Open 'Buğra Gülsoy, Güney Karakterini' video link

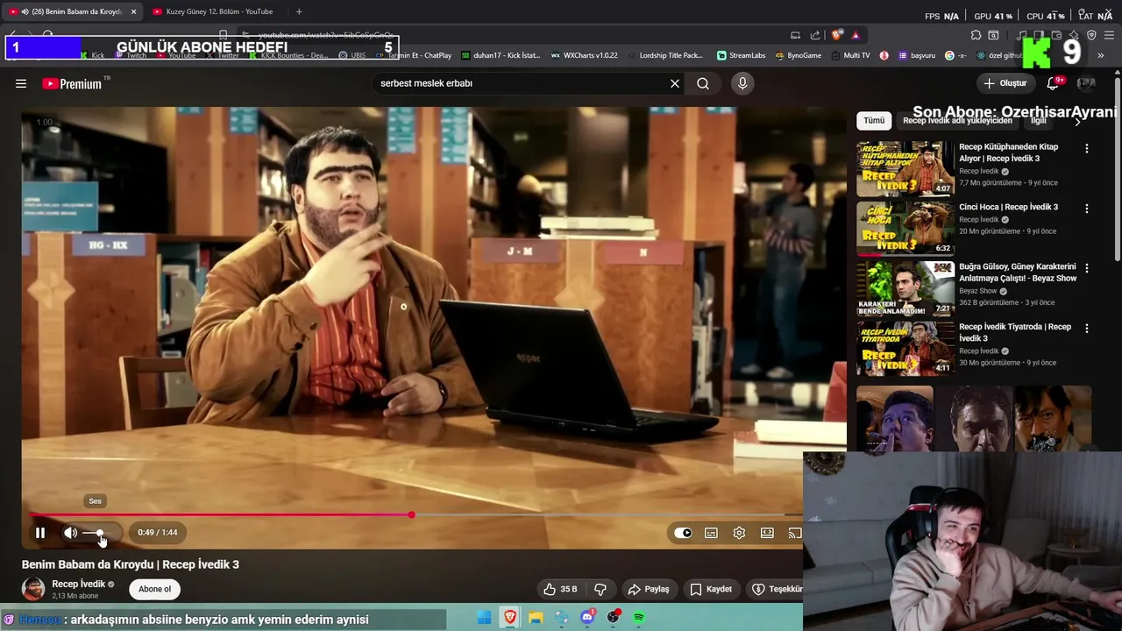pos(1018,273)
